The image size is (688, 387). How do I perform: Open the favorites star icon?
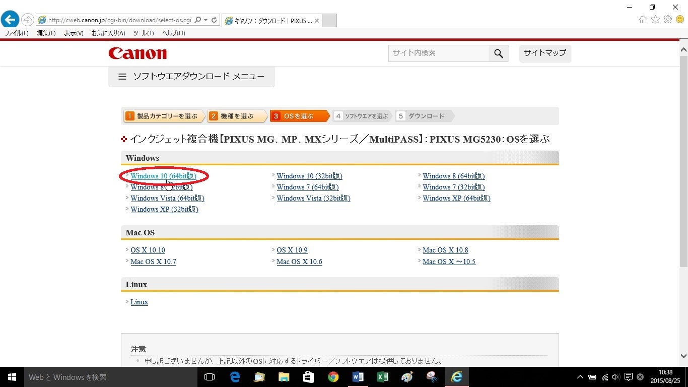click(655, 20)
